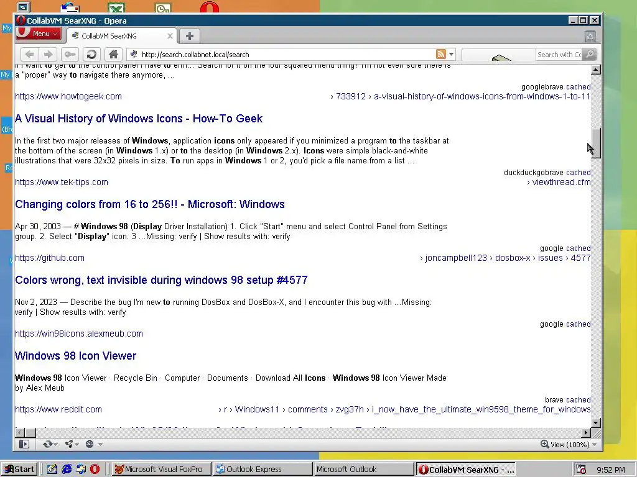
Task: Click the search magnifier button
Action: [590, 55]
